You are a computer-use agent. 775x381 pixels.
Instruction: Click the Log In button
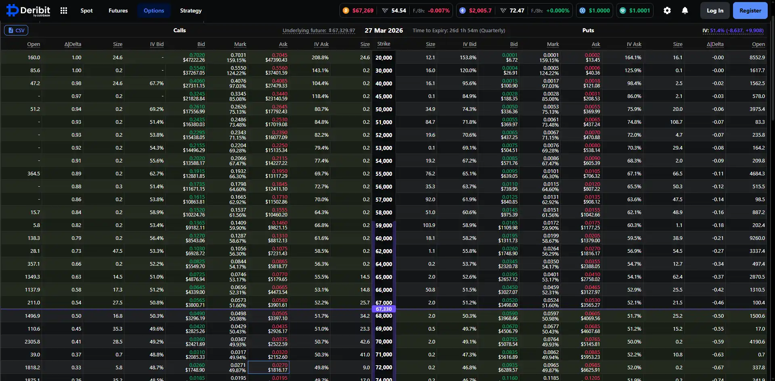click(x=715, y=11)
